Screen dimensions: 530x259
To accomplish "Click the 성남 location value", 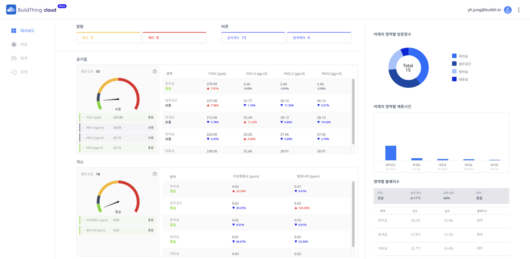I will [x=380, y=198].
